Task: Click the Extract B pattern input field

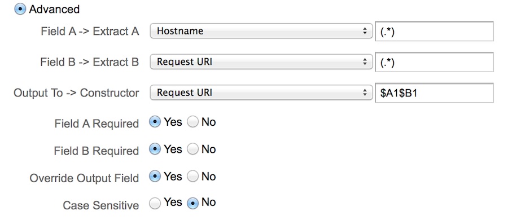Action: click(x=434, y=62)
